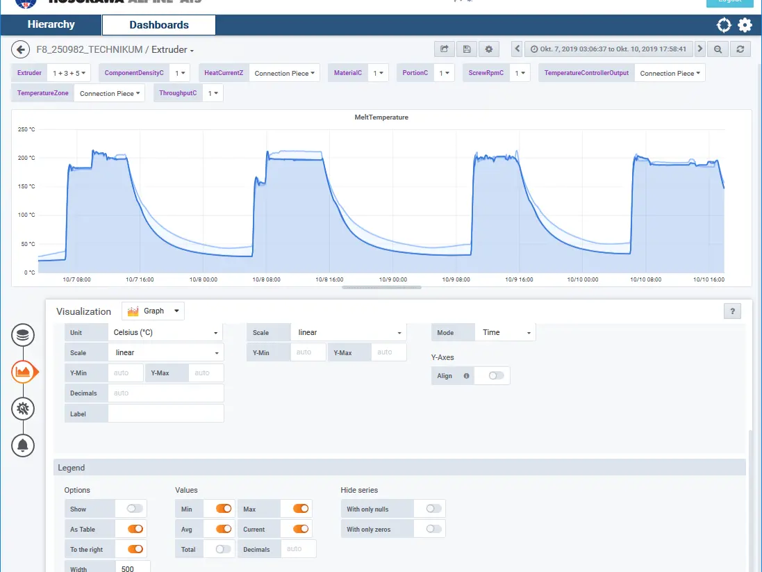Open the General settings gear-wrench sidebar icon
Viewport: 762px width, 572px height.
pos(23,409)
